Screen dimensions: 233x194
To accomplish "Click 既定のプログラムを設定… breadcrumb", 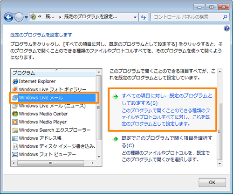I will 90,16.
